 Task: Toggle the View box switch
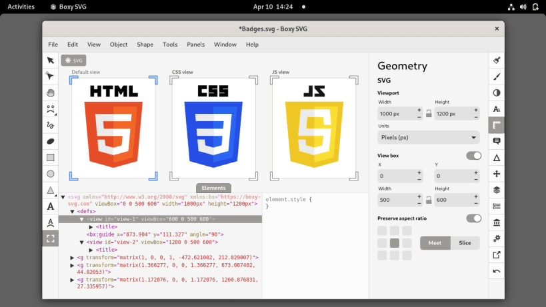tap(473, 156)
